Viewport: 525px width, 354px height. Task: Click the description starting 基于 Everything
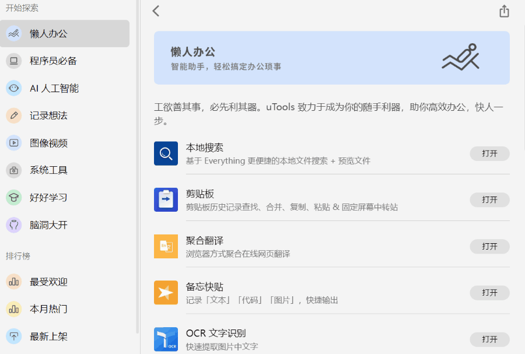point(278,161)
